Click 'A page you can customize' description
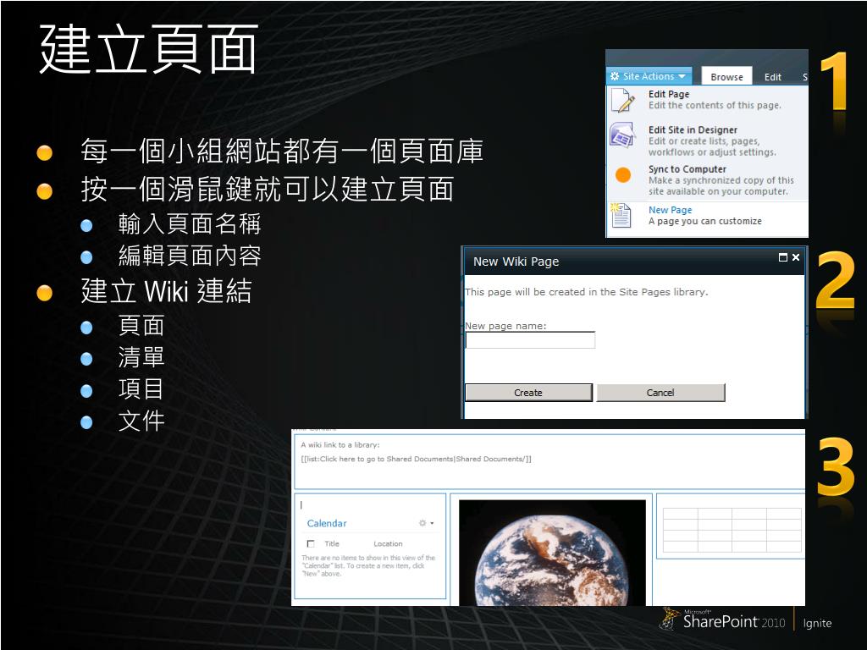The width and height of the screenshot is (867, 650). (x=705, y=221)
